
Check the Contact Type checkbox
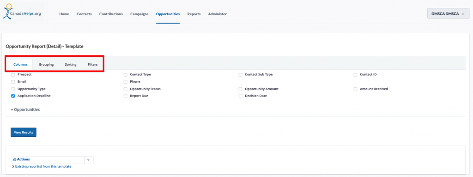pos(126,74)
